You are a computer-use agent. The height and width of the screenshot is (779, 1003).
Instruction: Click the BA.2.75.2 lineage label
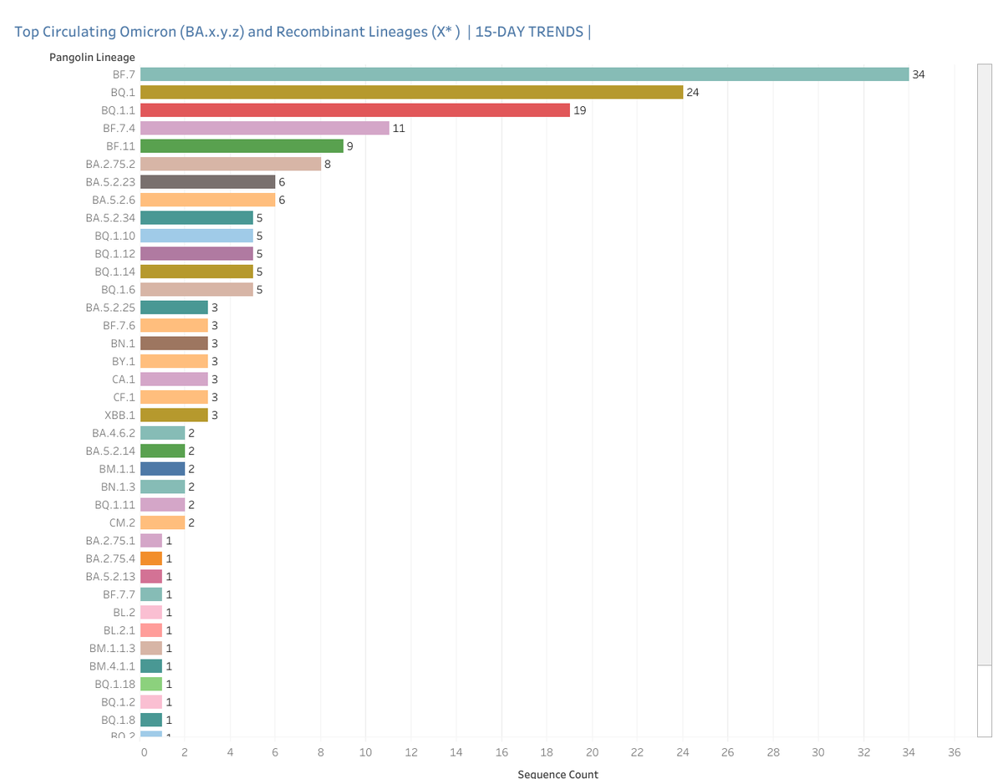[x=110, y=165]
